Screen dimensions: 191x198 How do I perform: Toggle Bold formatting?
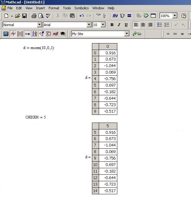point(112,25)
